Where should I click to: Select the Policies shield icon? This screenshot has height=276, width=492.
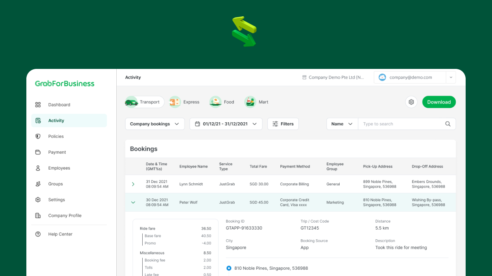point(38,136)
